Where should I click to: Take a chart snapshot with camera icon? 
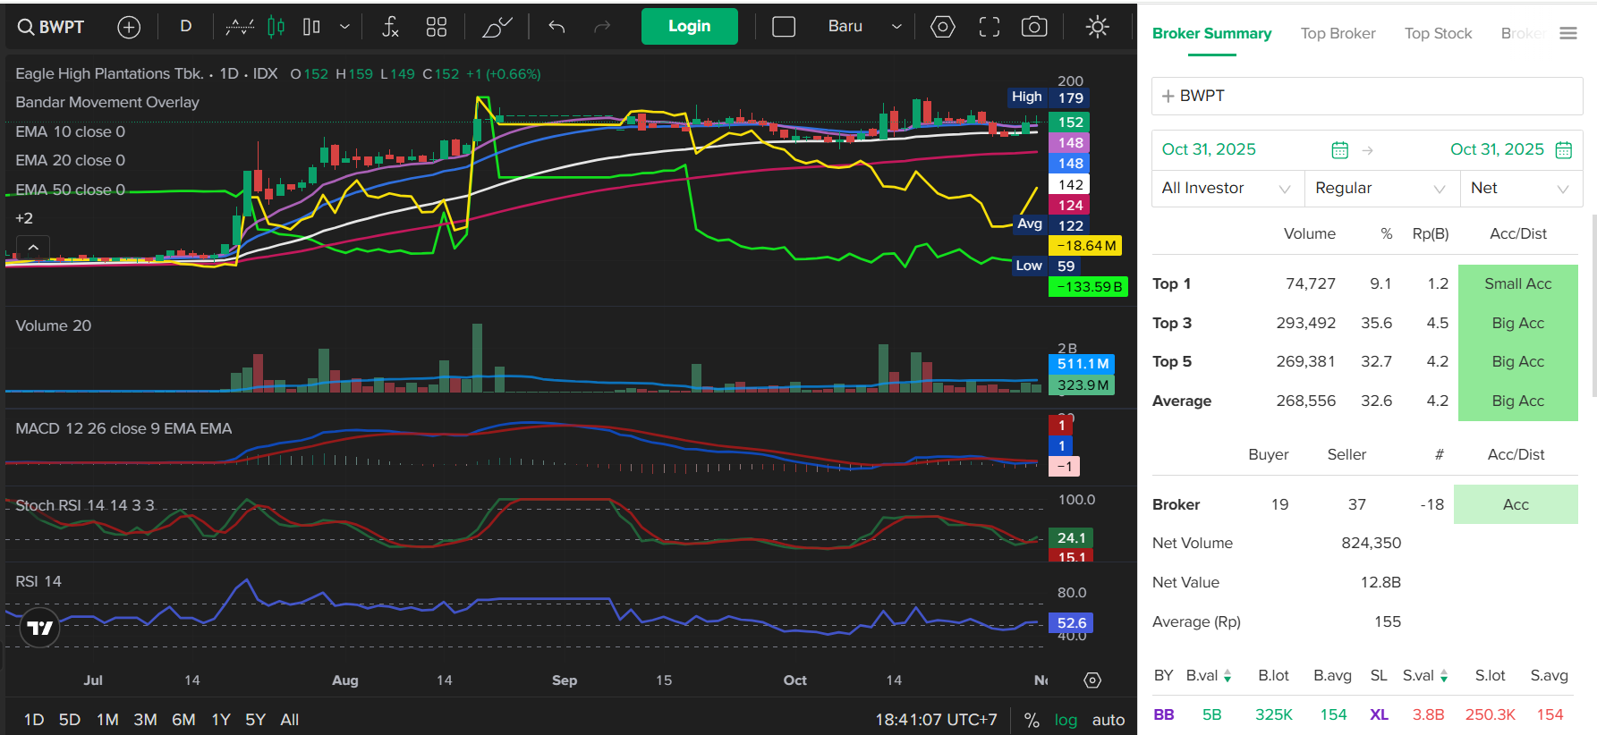(1034, 27)
